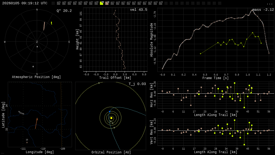Click station box 20 in the top strip
275x155 pixels.
[161, 3]
